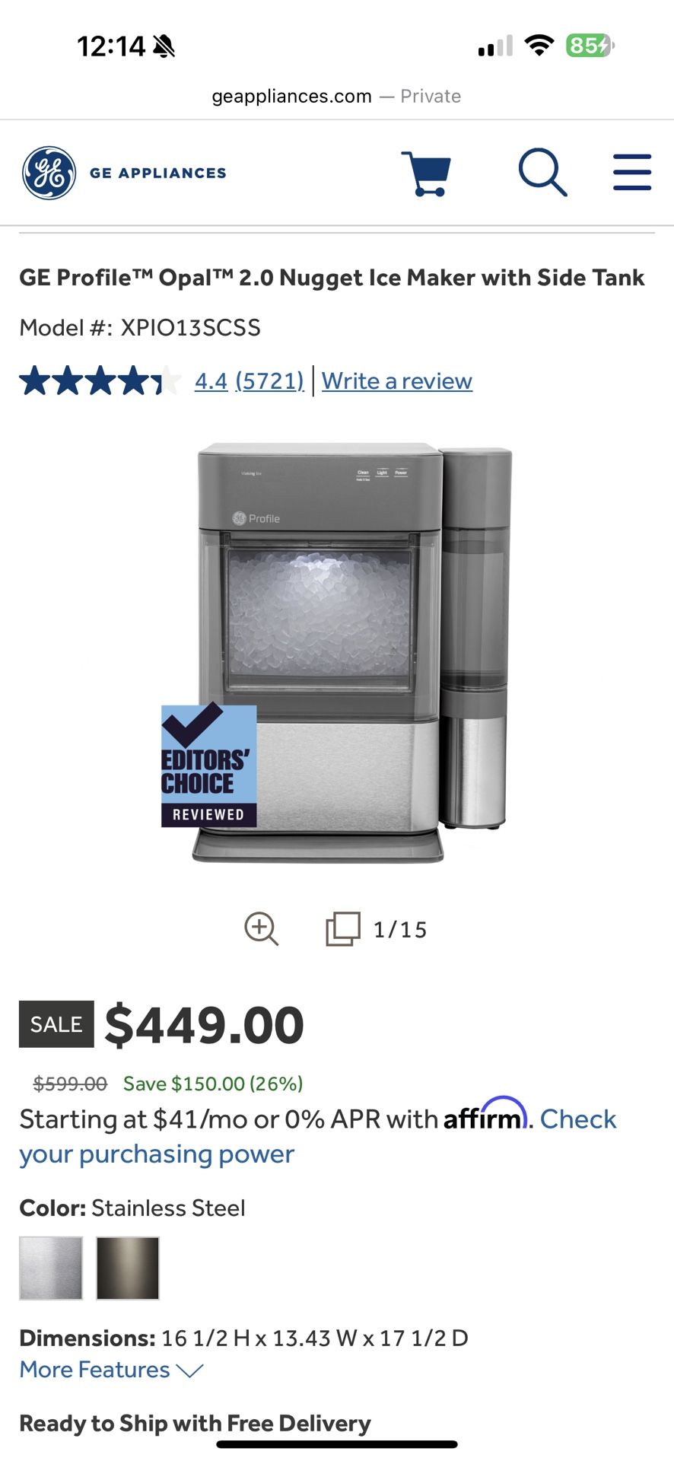Tap the More Features chevron arrow
This screenshot has width=674, height=1461.
click(x=189, y=1370)
